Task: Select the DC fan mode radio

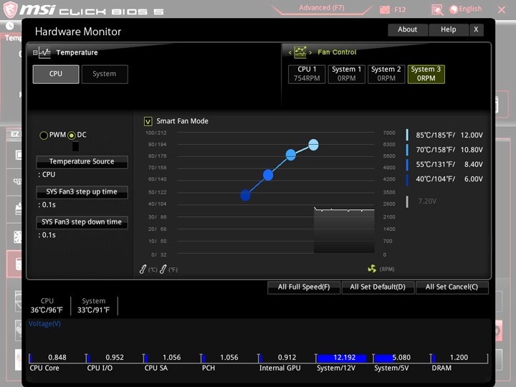Action: tap(72, 135)
